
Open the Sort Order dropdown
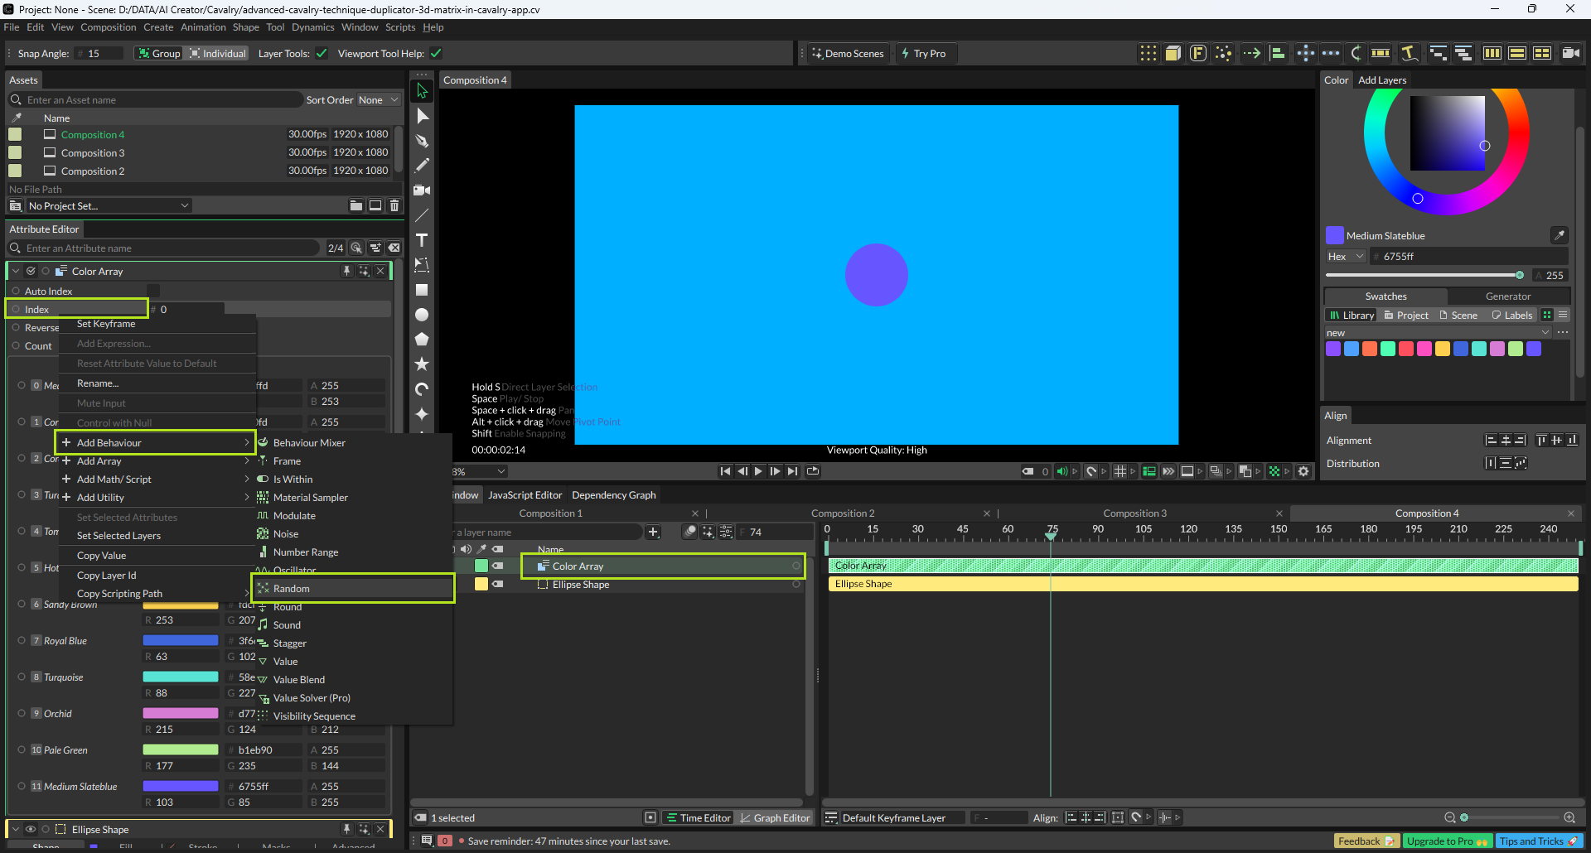378,100
